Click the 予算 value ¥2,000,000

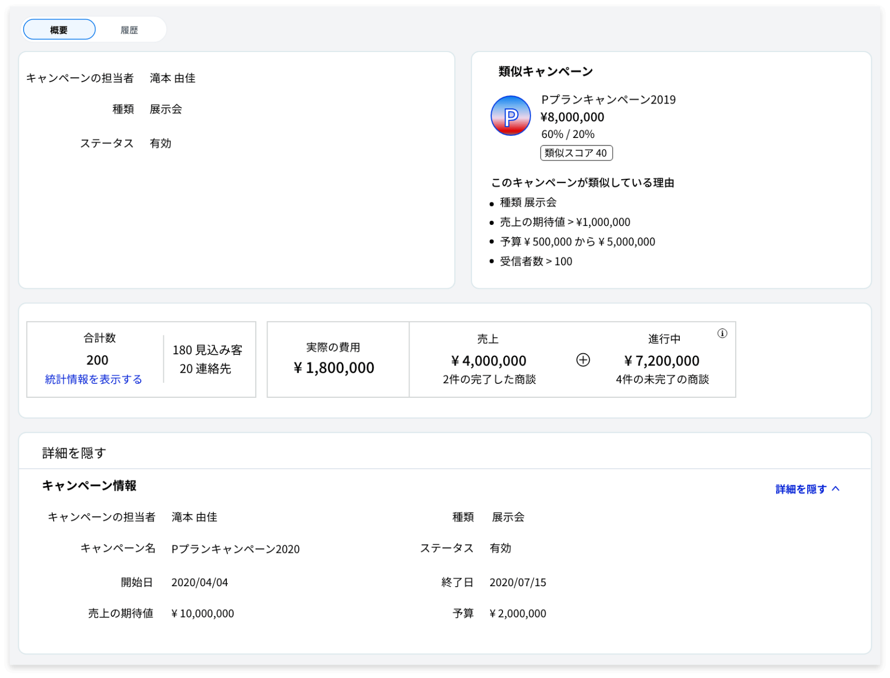point(518,614)
